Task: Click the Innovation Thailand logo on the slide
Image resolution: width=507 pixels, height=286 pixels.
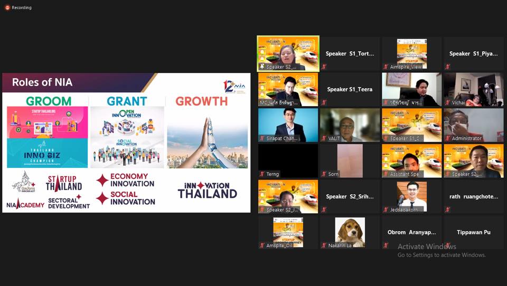Action: click(x=207, y=190)
